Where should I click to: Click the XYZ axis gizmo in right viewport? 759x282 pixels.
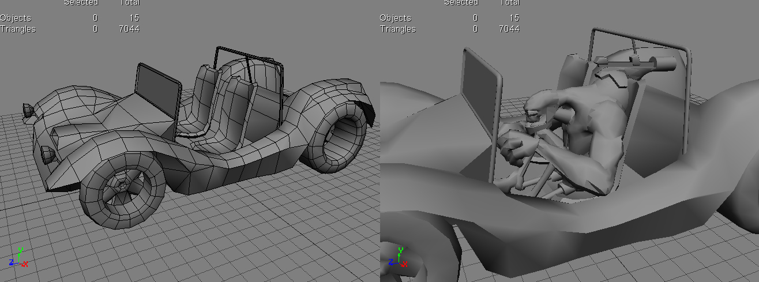click(399, 258)
